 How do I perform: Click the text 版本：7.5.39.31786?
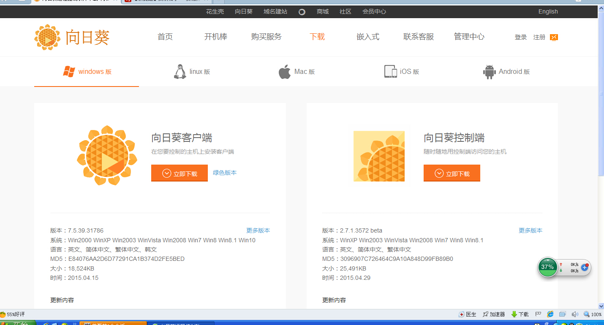[77, 230]
